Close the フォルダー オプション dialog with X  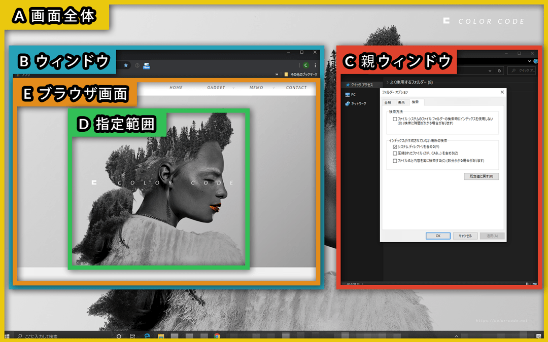(502, 92)
